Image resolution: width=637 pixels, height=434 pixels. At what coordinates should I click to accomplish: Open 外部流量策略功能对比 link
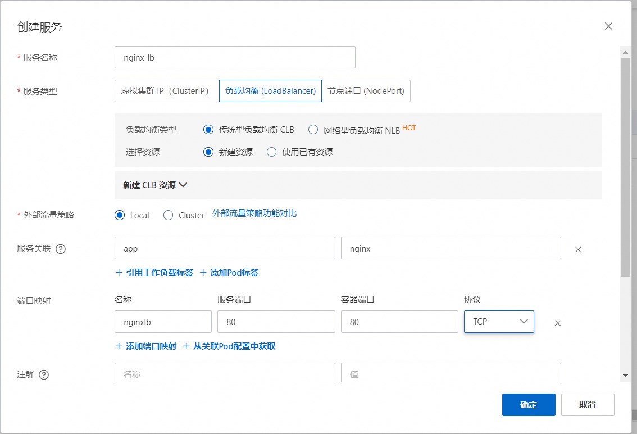pyautogui.click(x=254, y=213)
